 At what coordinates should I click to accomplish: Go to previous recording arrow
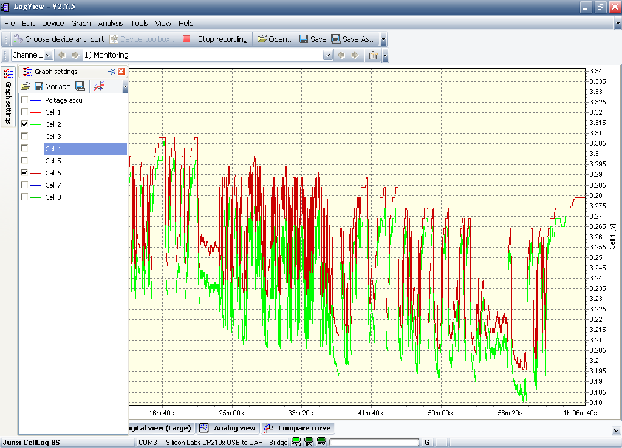pyautogui.click(x=341, y=55)
